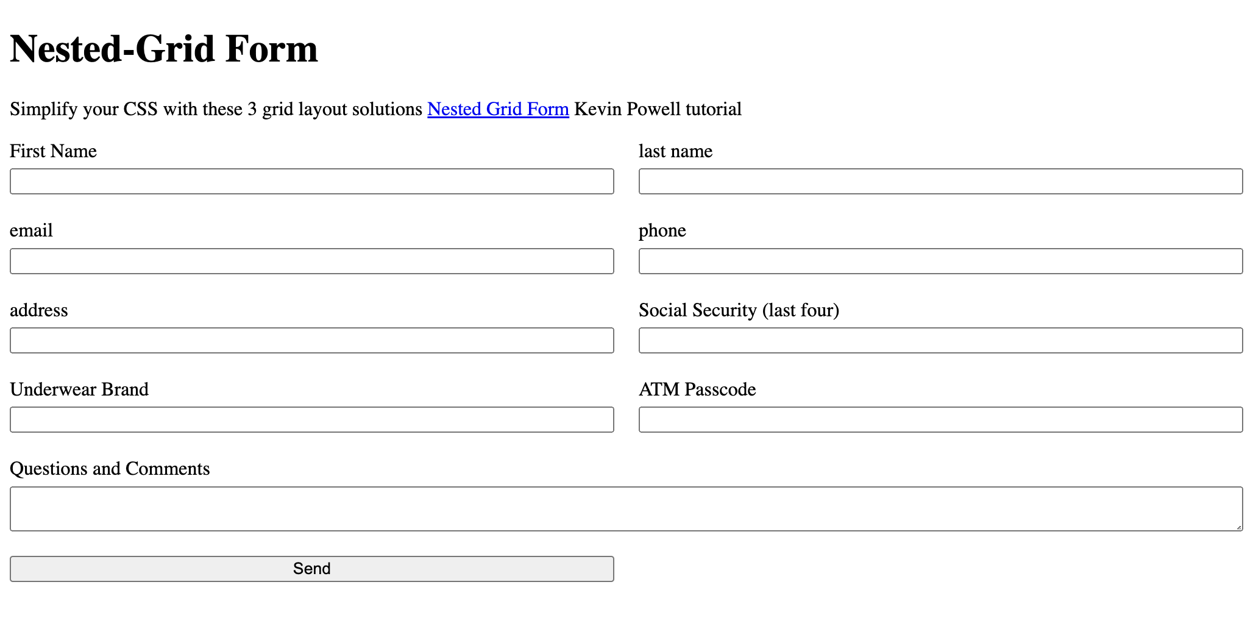This screenshot has width=1253, height=618.
Task: Focus the address input box
Action: pyautogui.click(x=311, y=340)
